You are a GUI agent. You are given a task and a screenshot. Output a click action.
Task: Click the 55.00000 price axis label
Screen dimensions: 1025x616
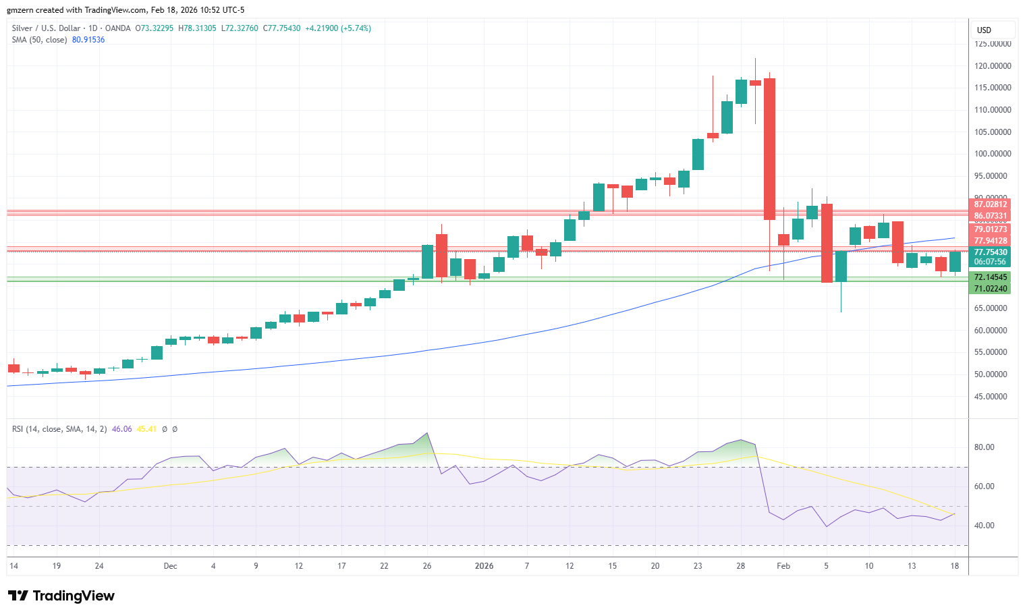pos(991,352)
